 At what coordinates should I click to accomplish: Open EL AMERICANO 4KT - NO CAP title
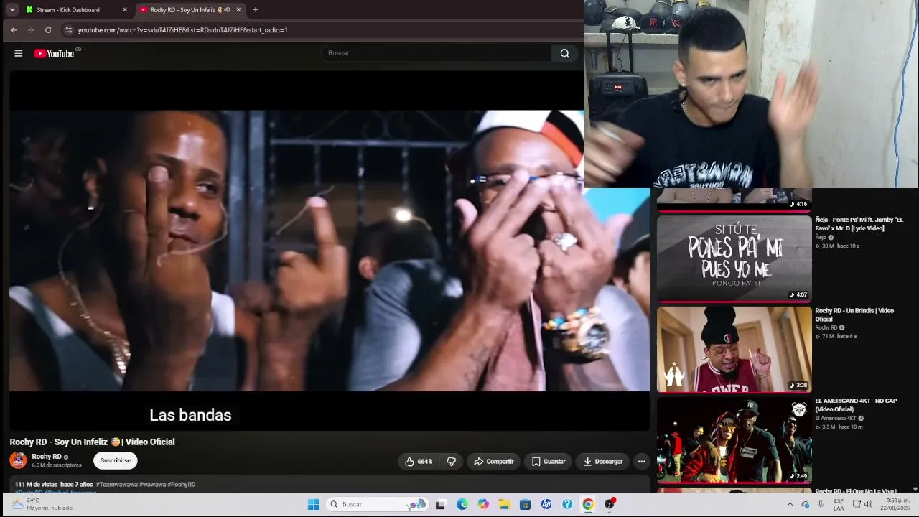[856, 405]
